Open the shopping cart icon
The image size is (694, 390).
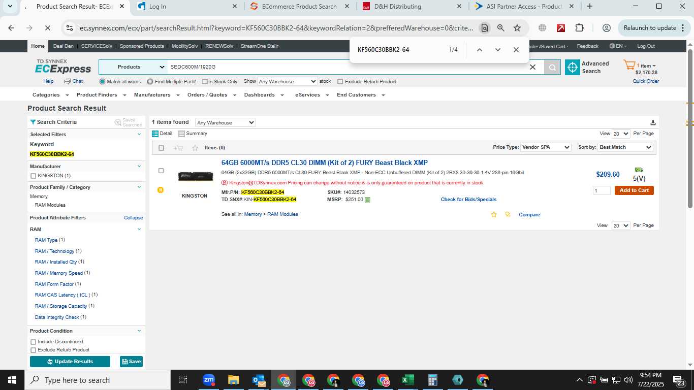pyautogui.click(x=629, y=66)
